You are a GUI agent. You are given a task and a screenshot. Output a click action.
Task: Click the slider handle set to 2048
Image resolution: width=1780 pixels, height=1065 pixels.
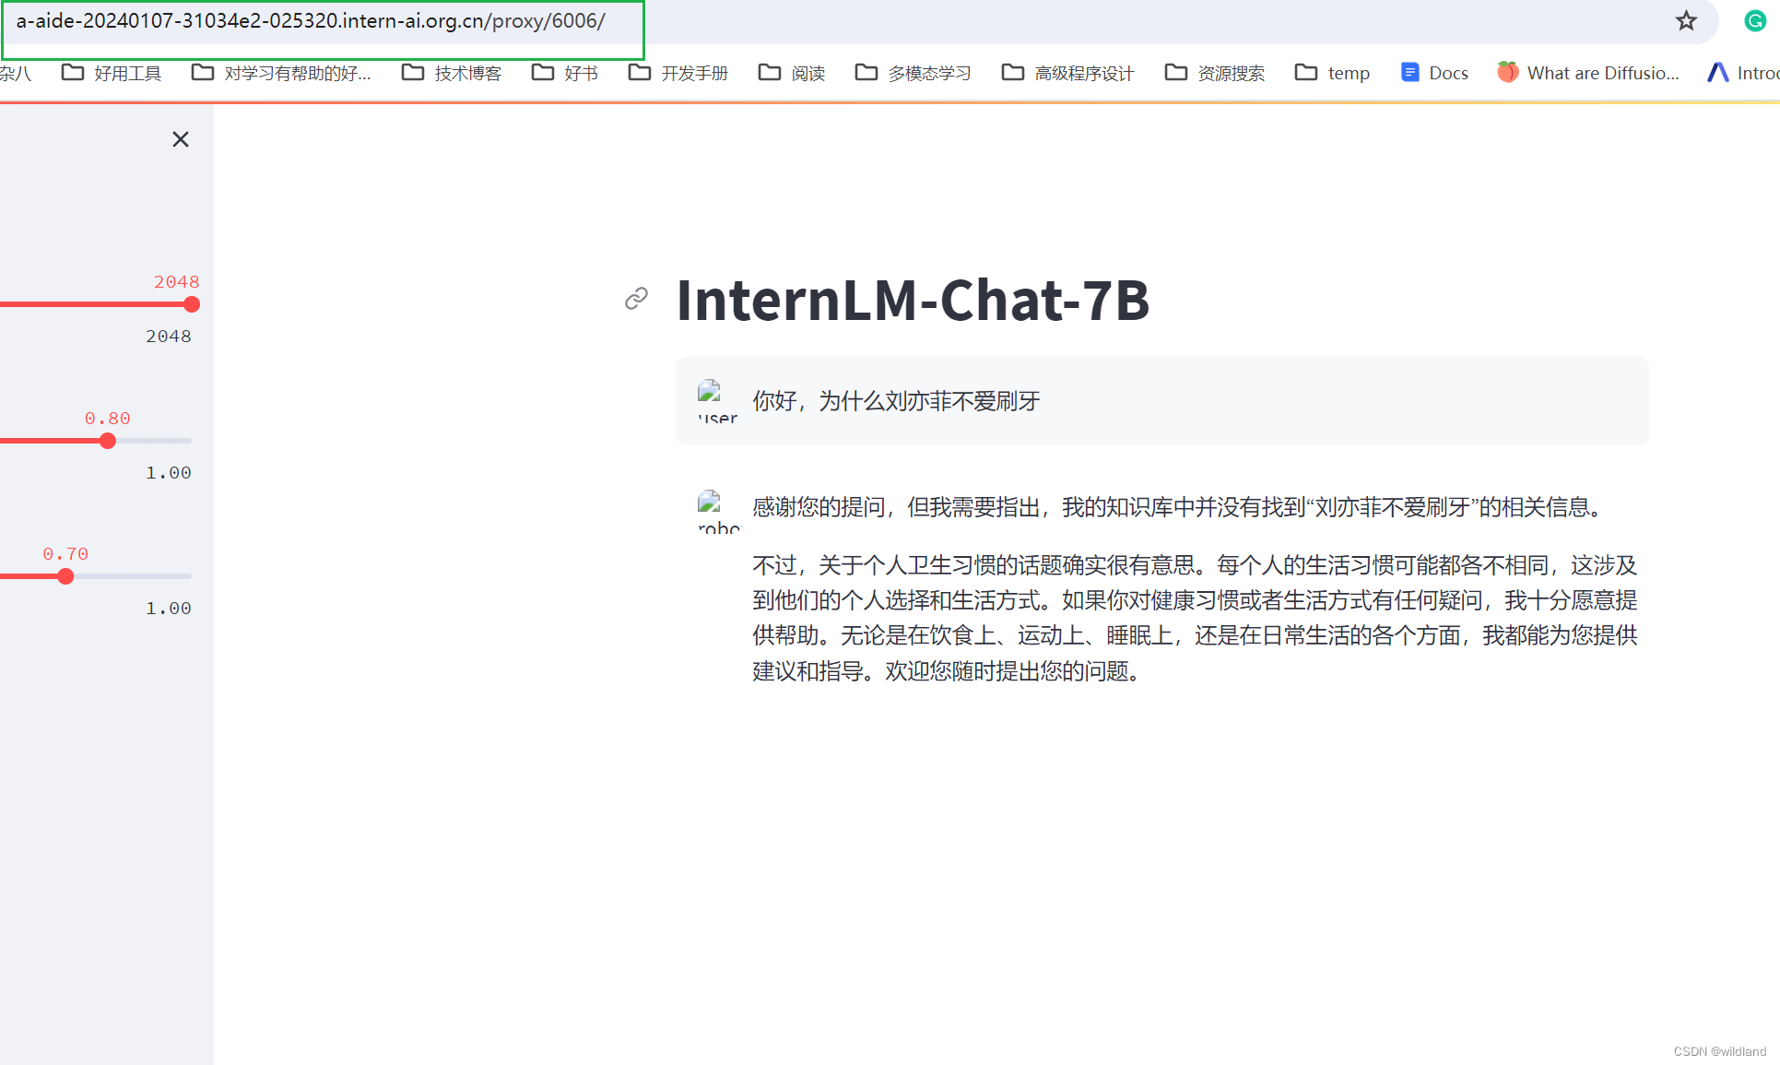point(192,304)
